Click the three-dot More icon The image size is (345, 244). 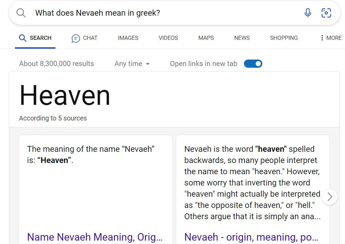322,38
